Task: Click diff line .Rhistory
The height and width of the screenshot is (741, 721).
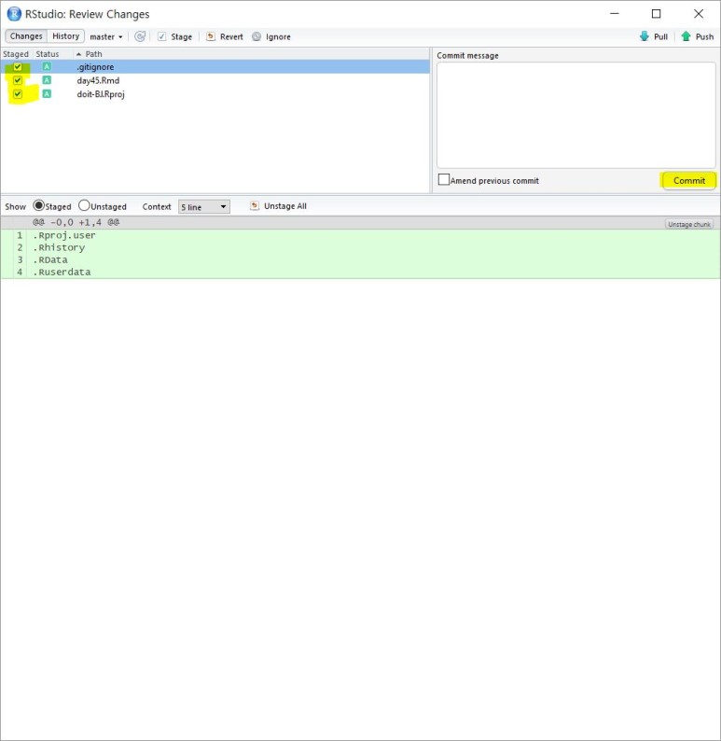Action: 59,247
